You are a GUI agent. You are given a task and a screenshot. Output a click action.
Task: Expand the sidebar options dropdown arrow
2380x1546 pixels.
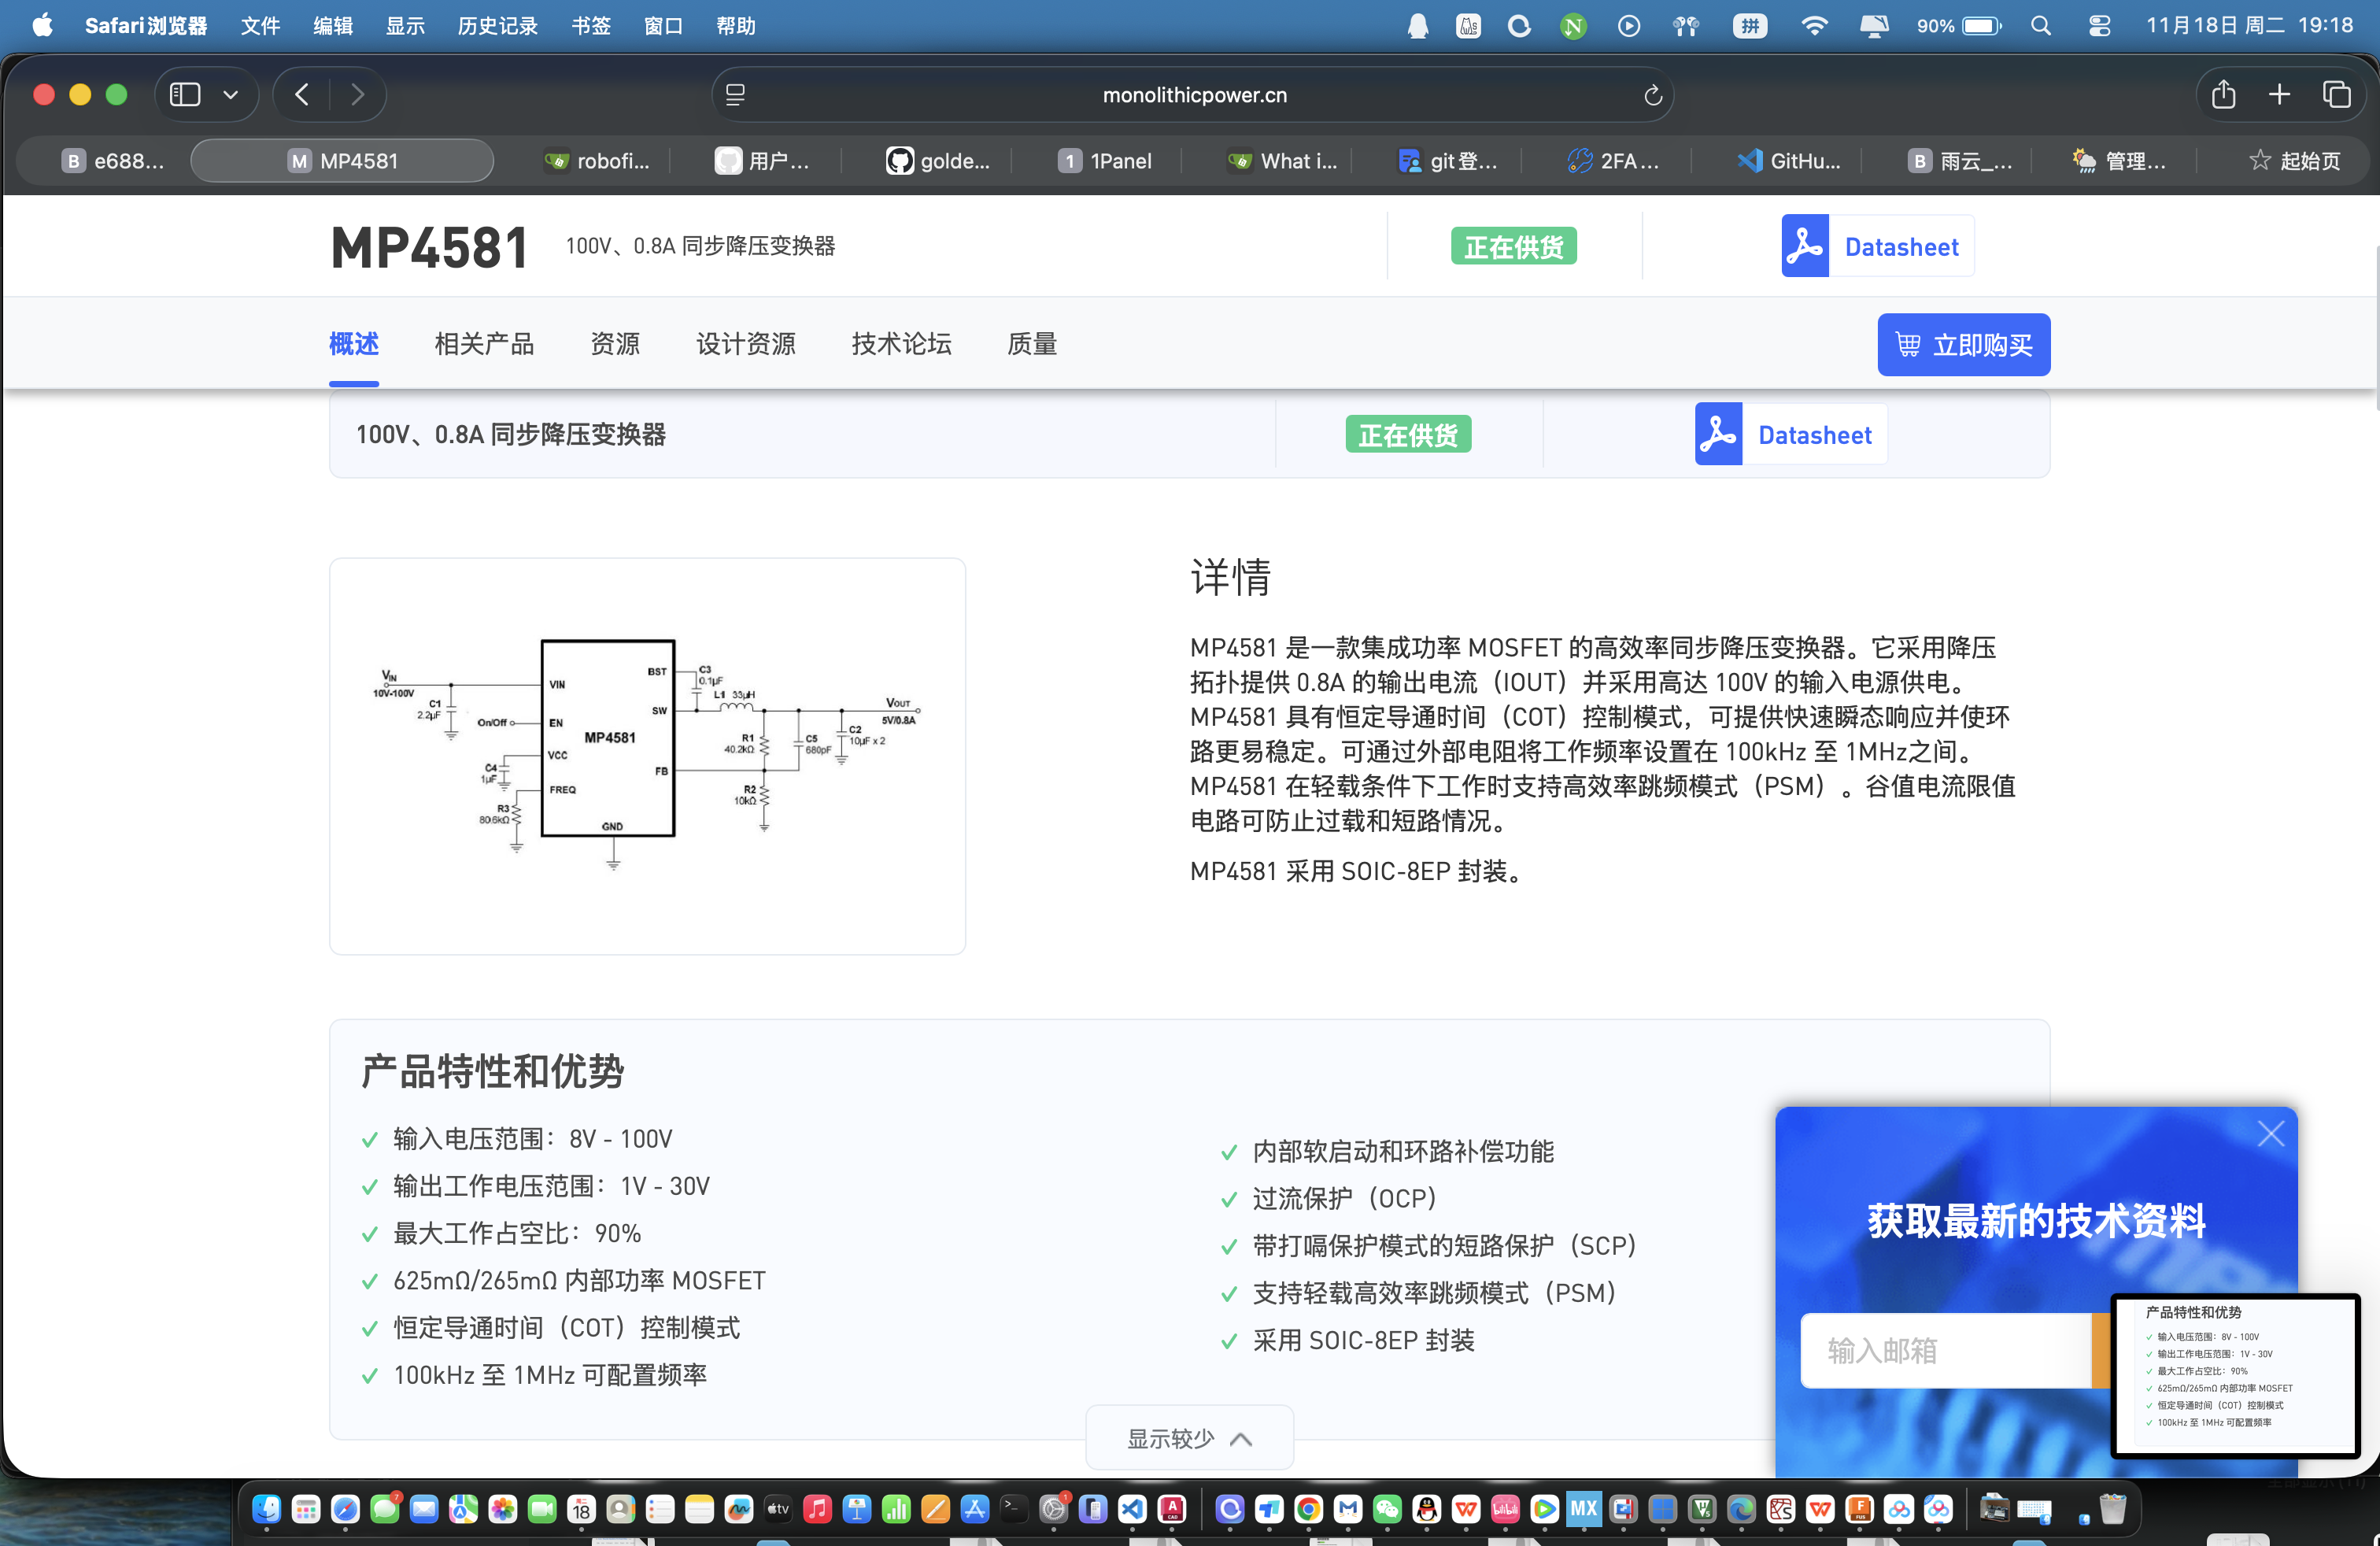231,95
